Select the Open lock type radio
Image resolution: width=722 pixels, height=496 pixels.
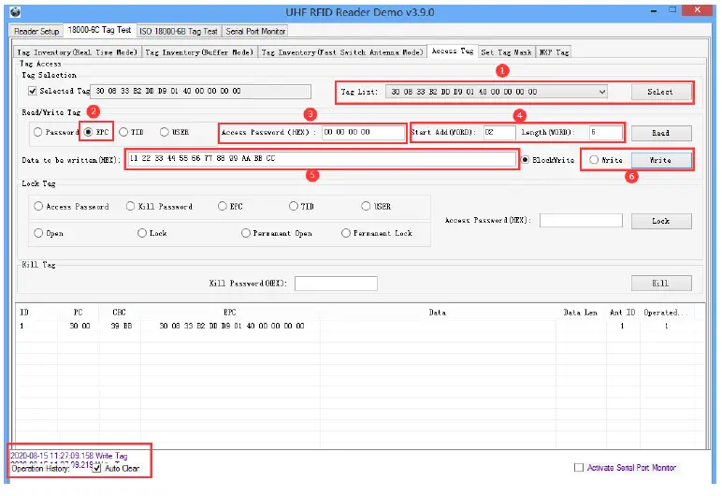pyautogui.click(x=38, y=233)
